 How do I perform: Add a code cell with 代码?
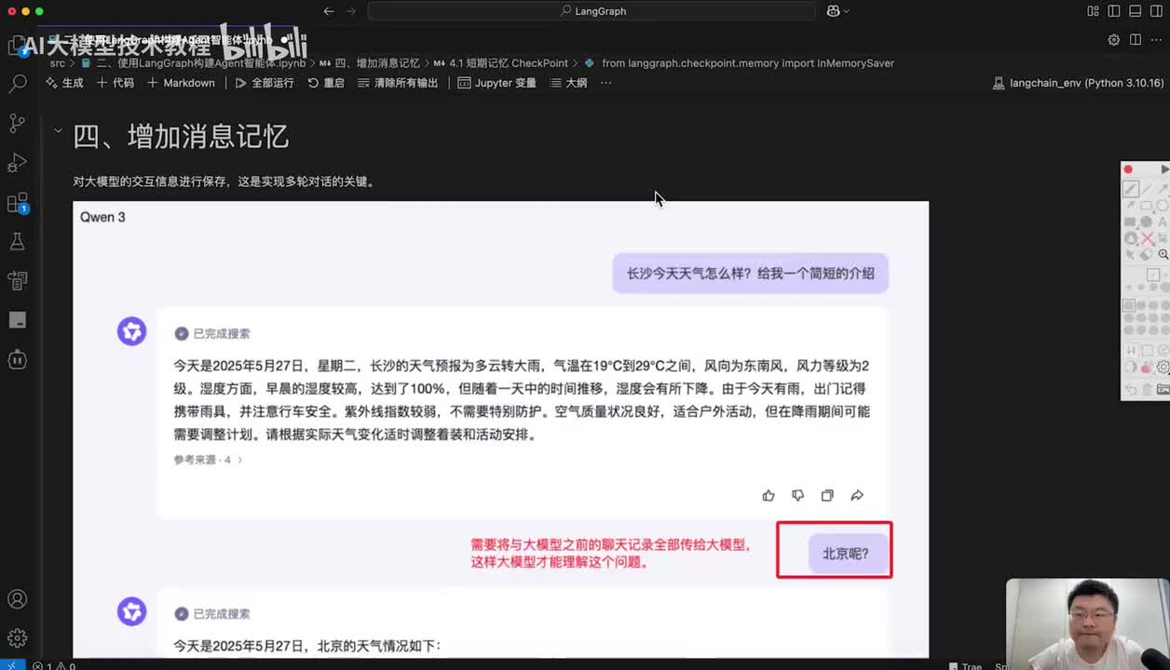(116, 83)
